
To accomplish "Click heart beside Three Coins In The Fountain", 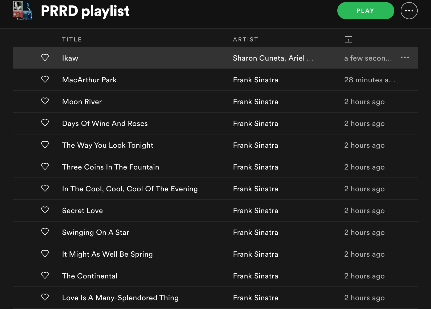I will 45,166.
